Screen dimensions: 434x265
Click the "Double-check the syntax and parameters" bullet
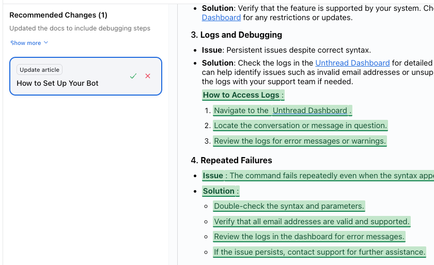tap(289, 206)
